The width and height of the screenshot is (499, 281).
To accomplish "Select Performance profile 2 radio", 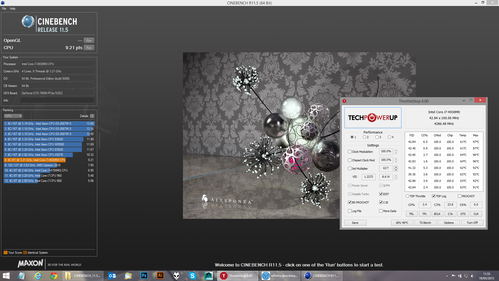I will coord(364,137).
